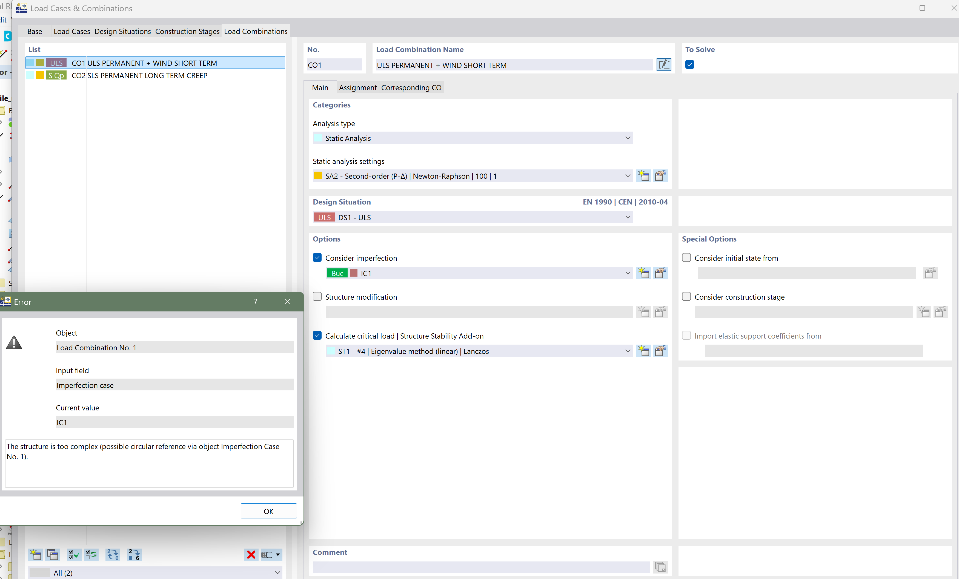
Task: Enable Consider initial state from
Action: click(686, 257)
